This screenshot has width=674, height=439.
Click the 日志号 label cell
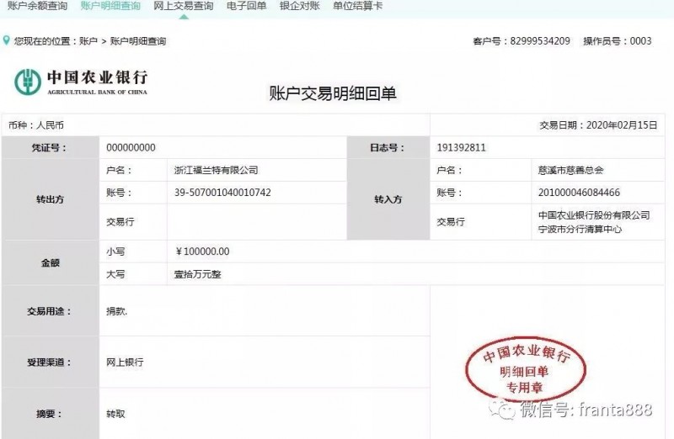point(388,148)
